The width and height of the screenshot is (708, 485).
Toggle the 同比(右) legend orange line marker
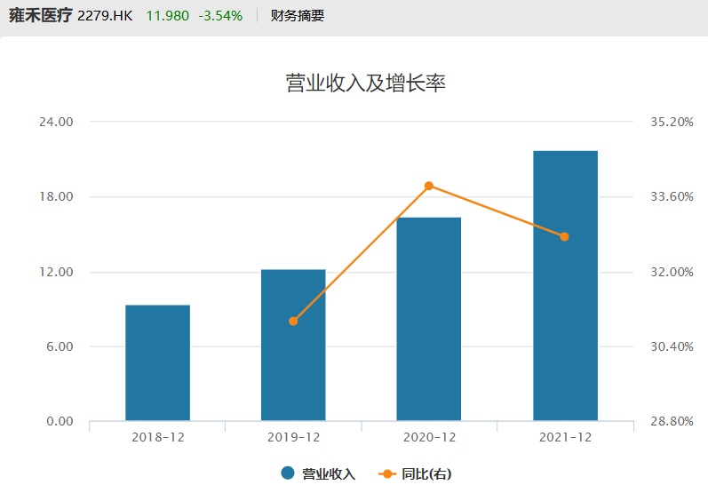(x=388, y=473)
